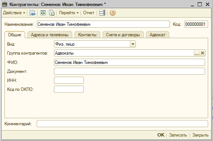Click the copy-with-plus toolbar icon

pos(52,13)
